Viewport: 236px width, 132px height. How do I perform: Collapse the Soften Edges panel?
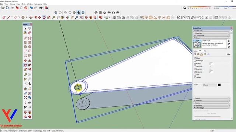point(211,108)
